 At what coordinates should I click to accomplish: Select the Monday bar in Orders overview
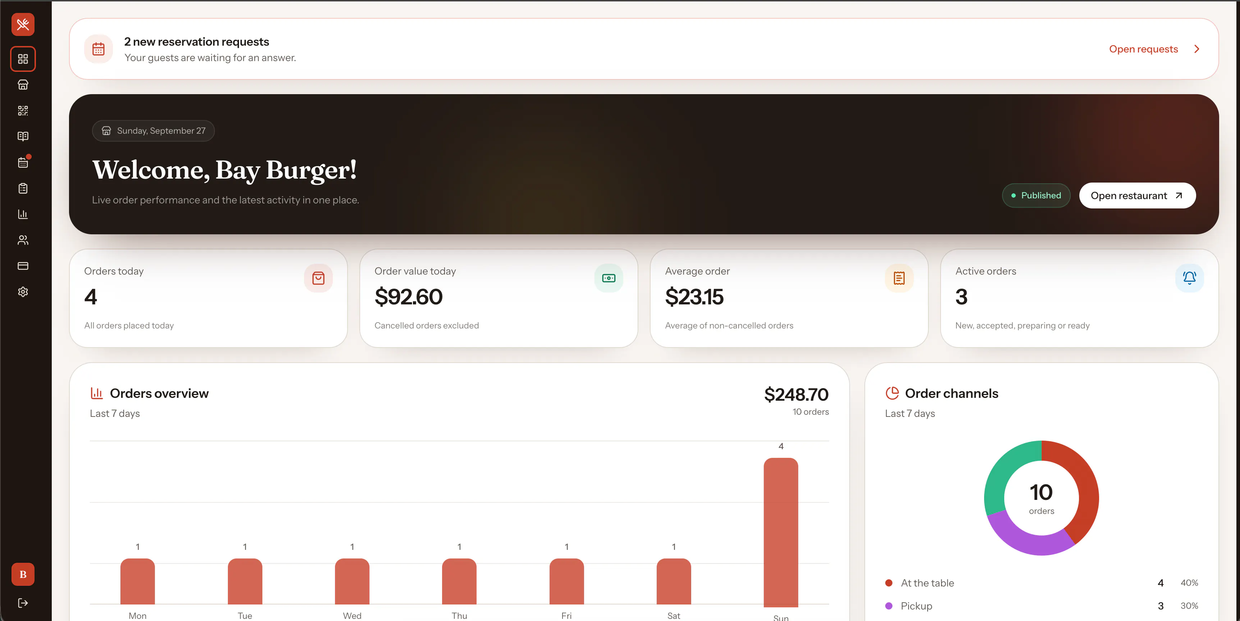coord(137,581)
